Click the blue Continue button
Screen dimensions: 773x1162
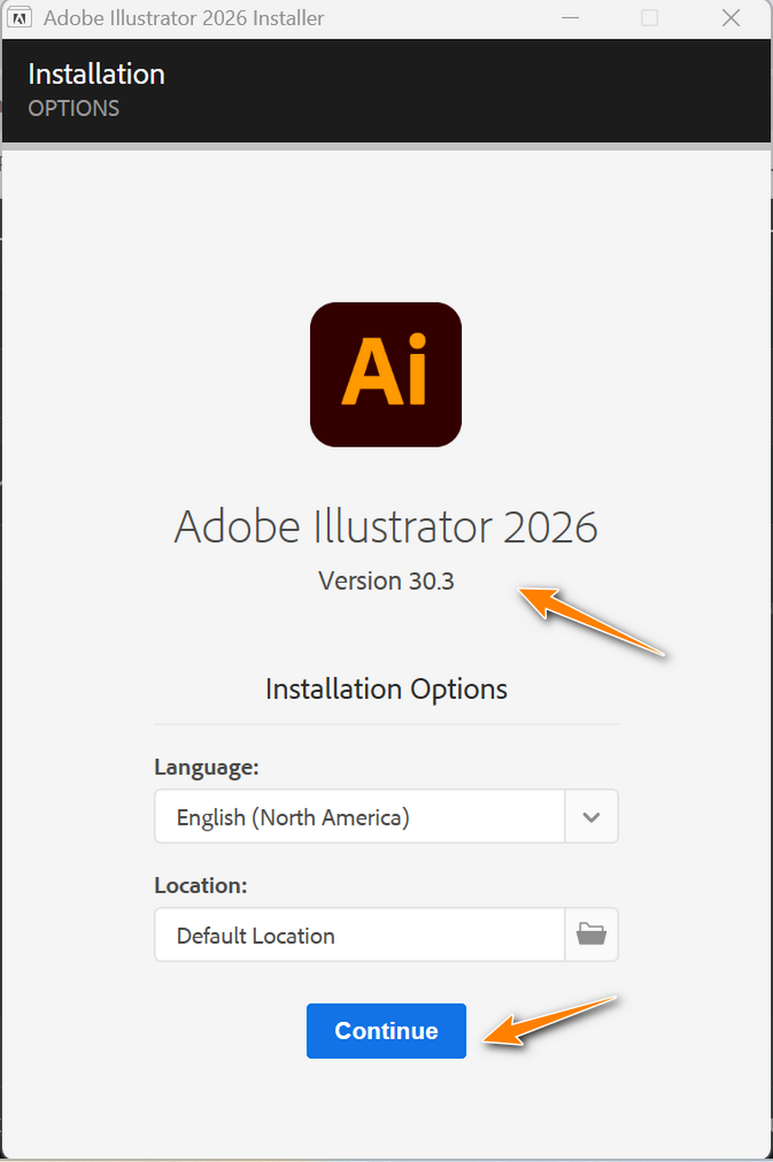(x=386, y=1031)
